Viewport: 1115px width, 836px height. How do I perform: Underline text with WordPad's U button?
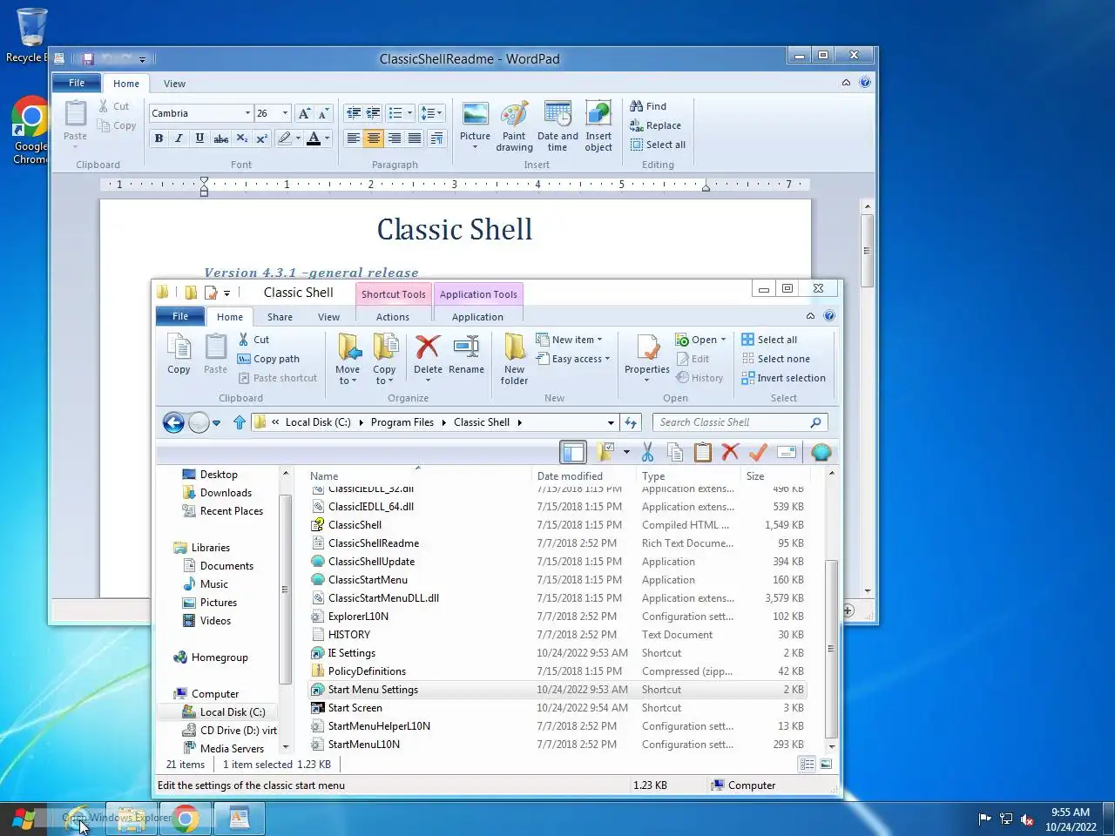[199, 138]
